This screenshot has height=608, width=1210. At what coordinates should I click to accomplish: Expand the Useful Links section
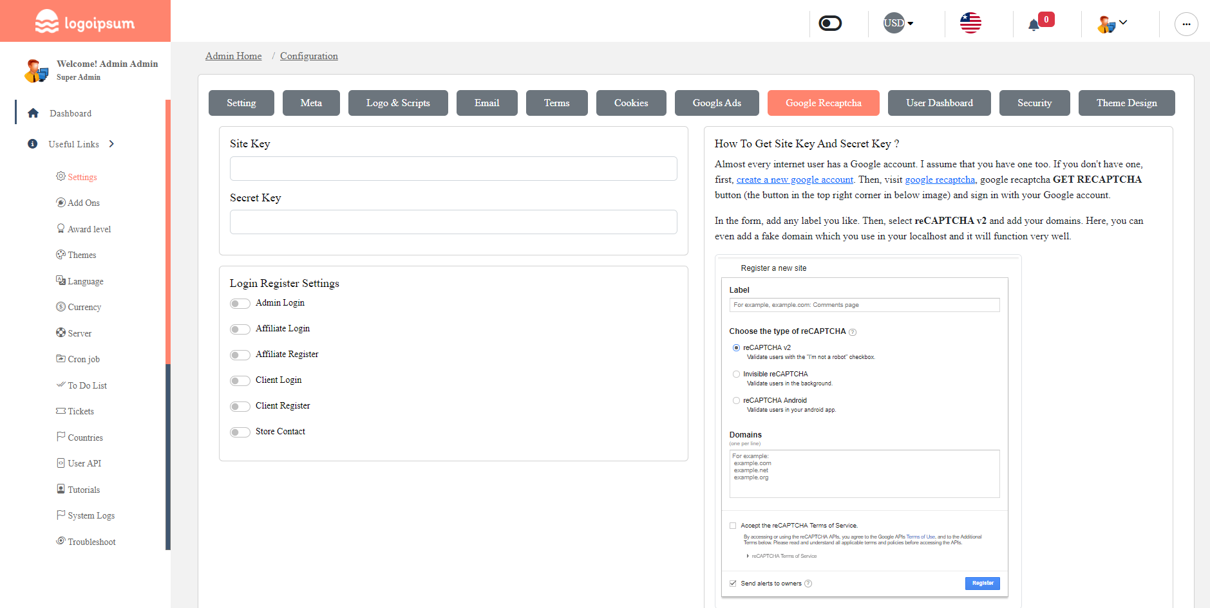[x=111, y=143]
